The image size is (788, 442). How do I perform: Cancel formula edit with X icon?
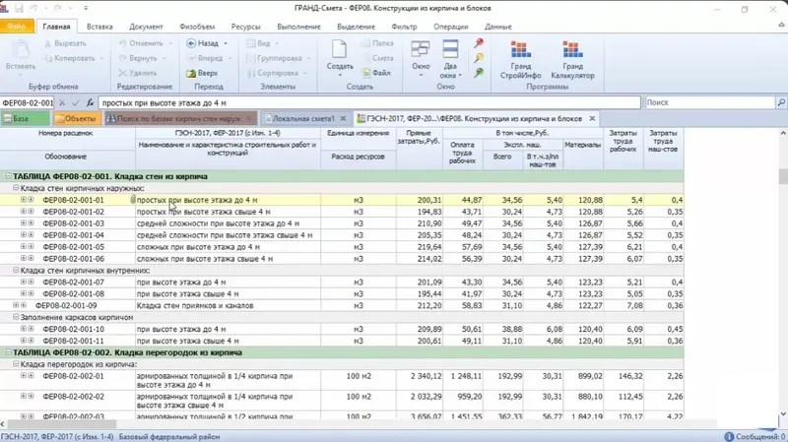point(62,102)
